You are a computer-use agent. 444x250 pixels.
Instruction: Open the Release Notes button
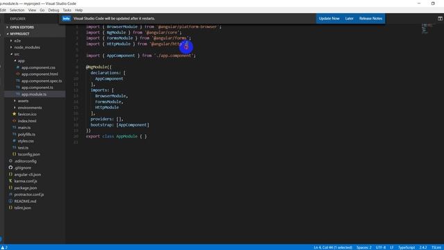[370, 19]
